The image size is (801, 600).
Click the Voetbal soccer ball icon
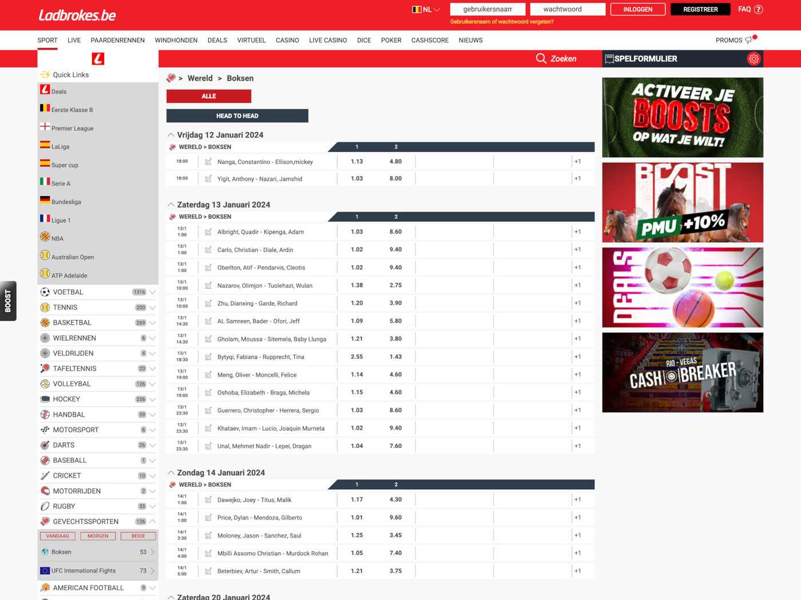[45, 292]
